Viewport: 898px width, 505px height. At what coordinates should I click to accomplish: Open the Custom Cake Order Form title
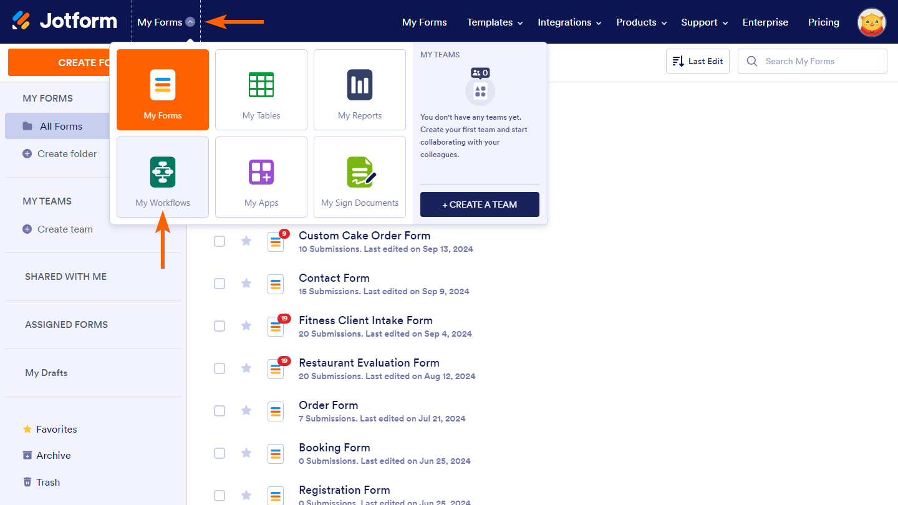(364, 236)
